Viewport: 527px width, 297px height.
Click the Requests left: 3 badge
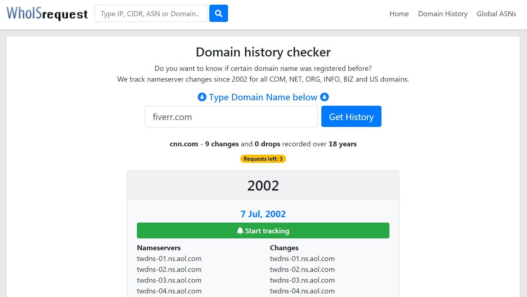point(263,159)
